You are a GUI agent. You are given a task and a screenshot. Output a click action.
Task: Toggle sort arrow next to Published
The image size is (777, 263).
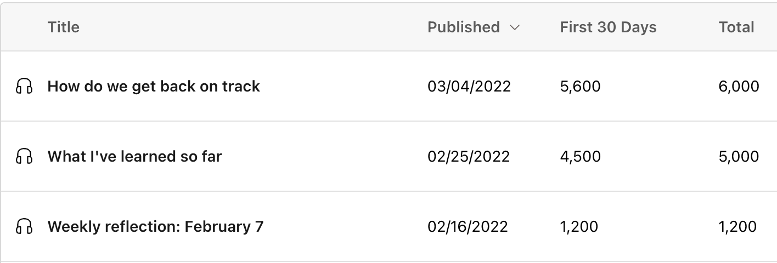pyautogui.click(x=514, y=27)
